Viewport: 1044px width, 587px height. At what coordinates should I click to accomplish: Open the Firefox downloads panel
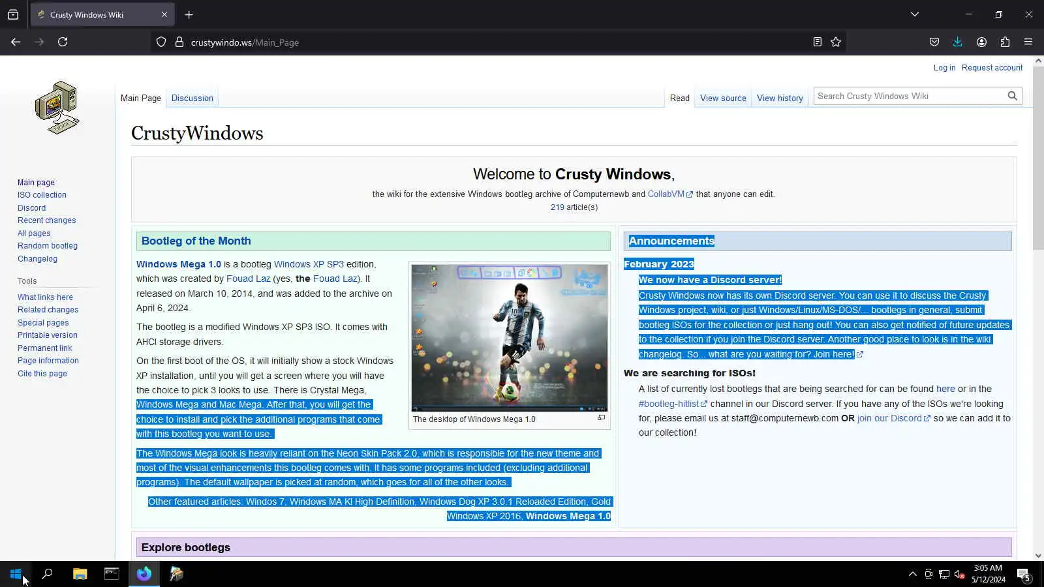958,42
